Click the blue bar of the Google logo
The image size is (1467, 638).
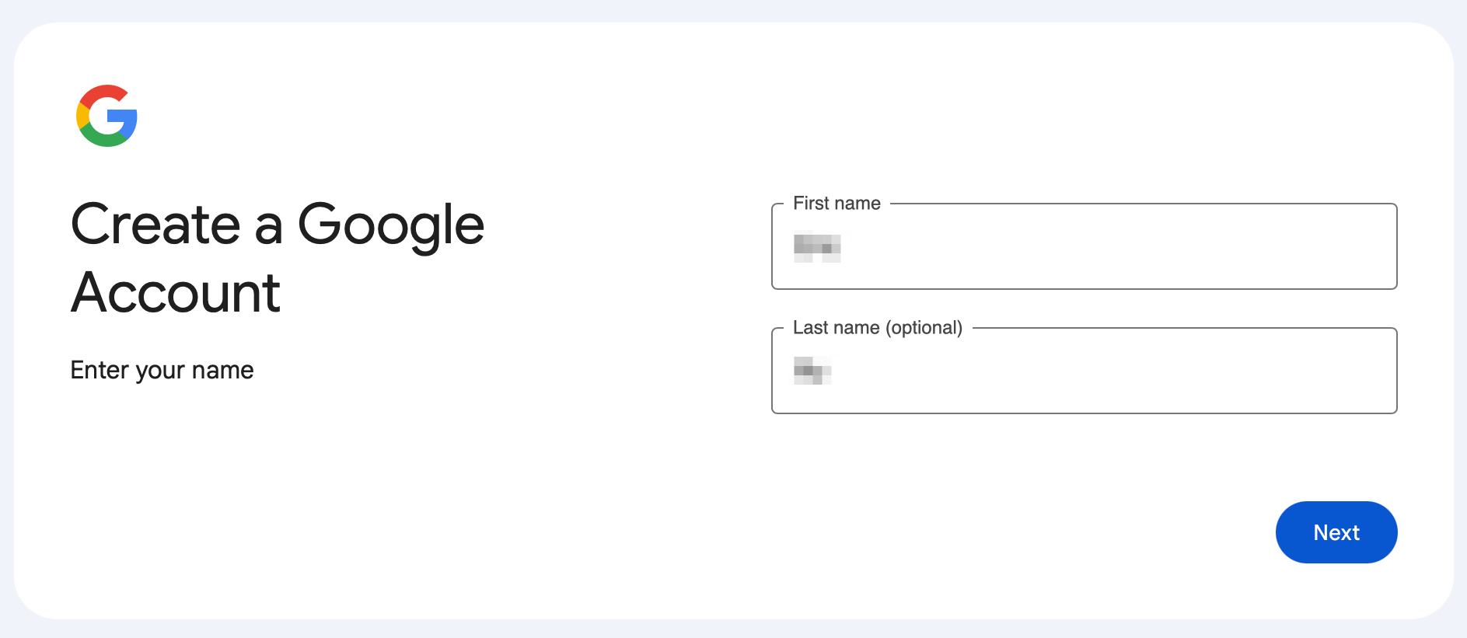pos(124,118)
